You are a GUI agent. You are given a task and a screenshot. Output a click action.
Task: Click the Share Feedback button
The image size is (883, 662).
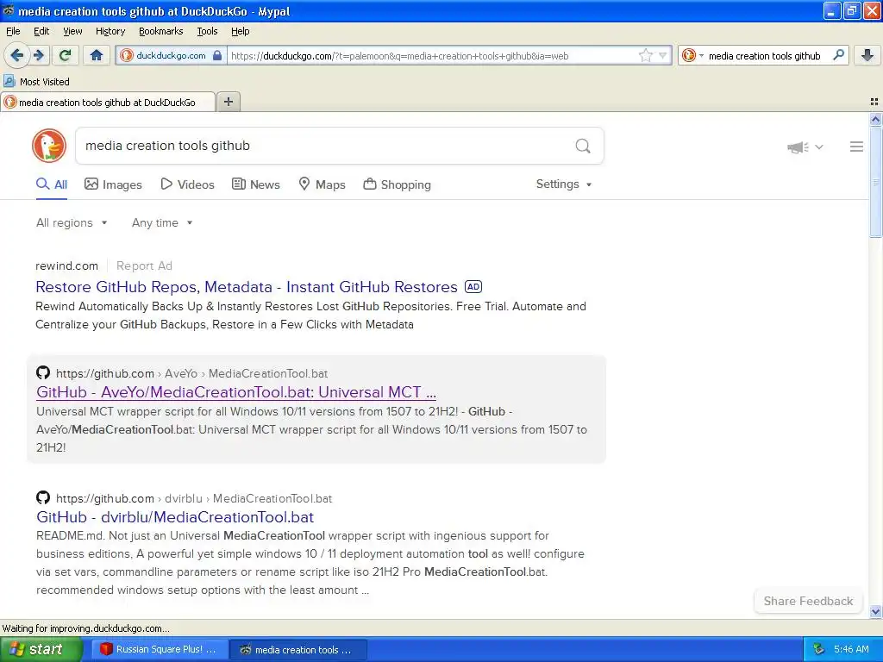click(808, 601)
